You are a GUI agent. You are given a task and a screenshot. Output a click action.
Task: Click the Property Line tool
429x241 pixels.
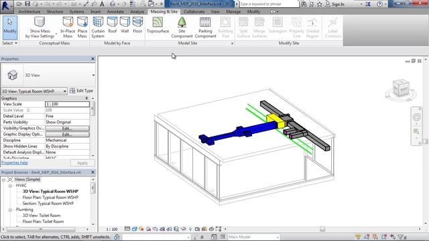click(296, 27)
